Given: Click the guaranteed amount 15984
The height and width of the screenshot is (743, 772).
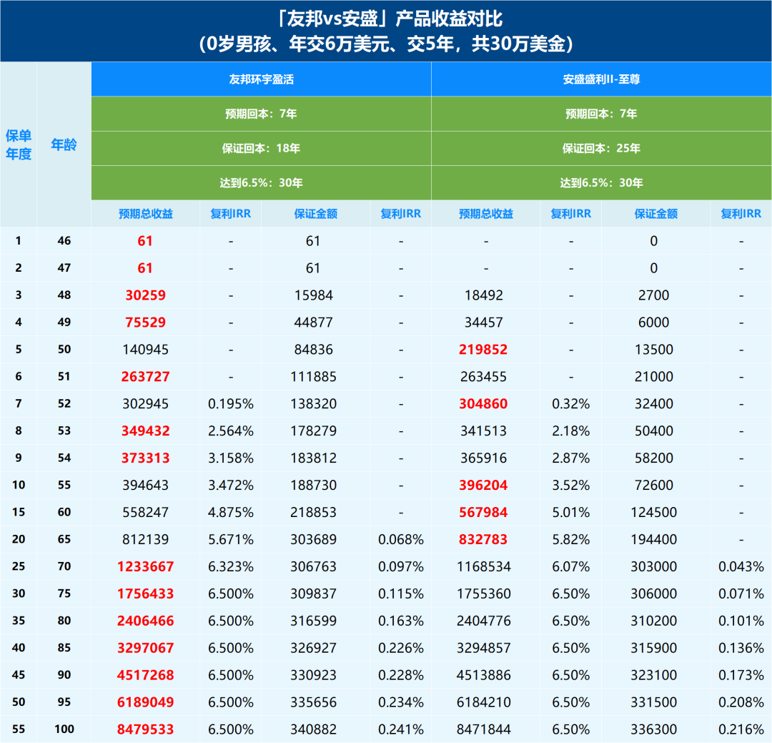Looking at the screenshot, I should tap(313, 295).
